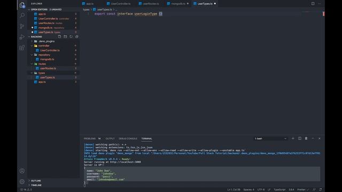Screen dimensions: 342x192
Task: Click the feedback icon in the status bar
Action: [314, 190]
